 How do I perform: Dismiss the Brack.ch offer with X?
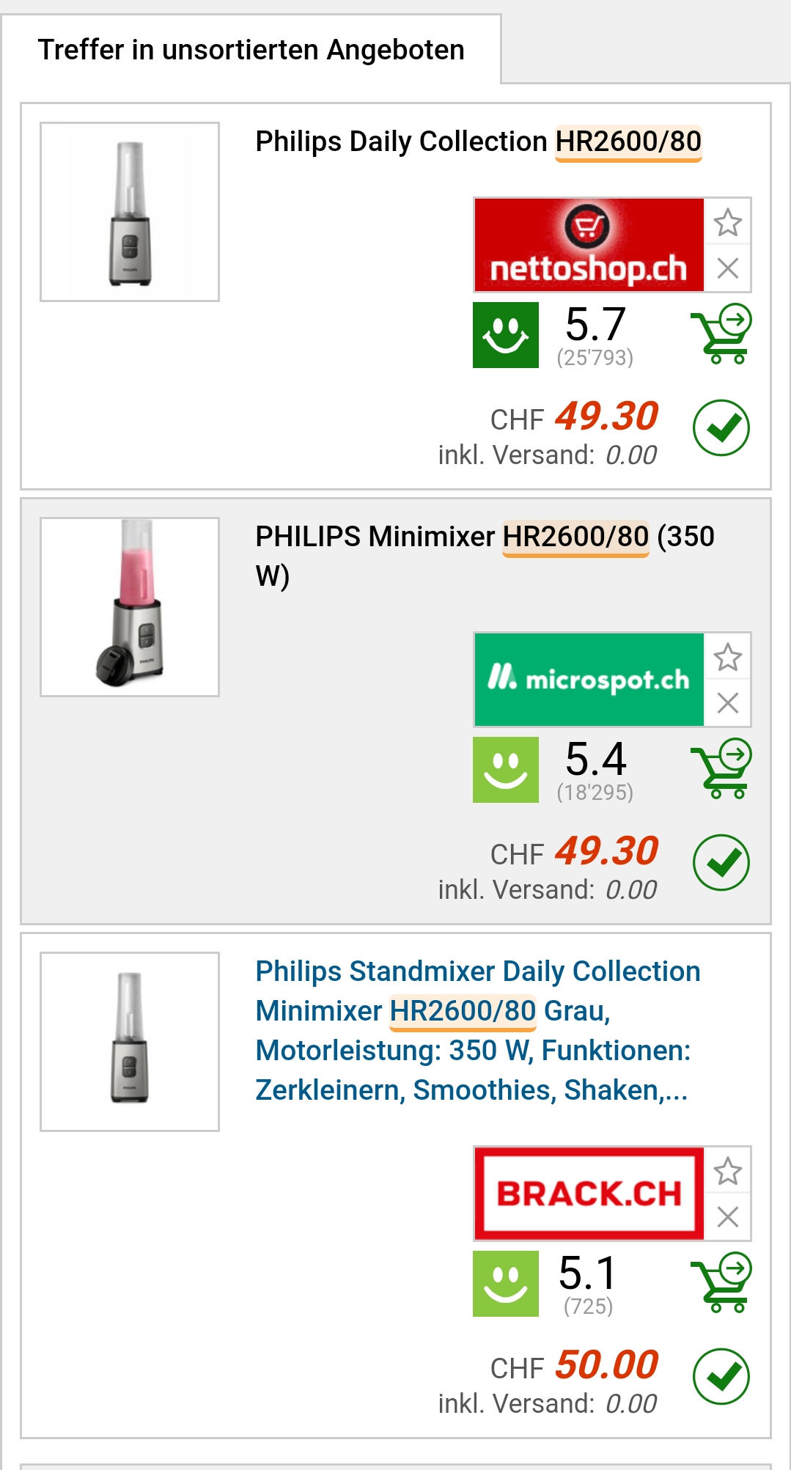tap(727, 1217)
